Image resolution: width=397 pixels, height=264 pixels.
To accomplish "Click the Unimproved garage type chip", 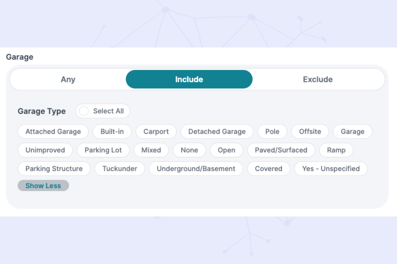I will (45, 150).
